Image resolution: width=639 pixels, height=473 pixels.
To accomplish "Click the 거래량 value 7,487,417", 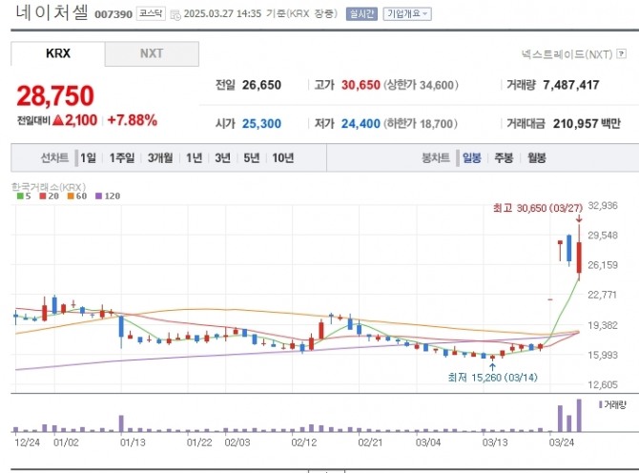I will [571, 85].
